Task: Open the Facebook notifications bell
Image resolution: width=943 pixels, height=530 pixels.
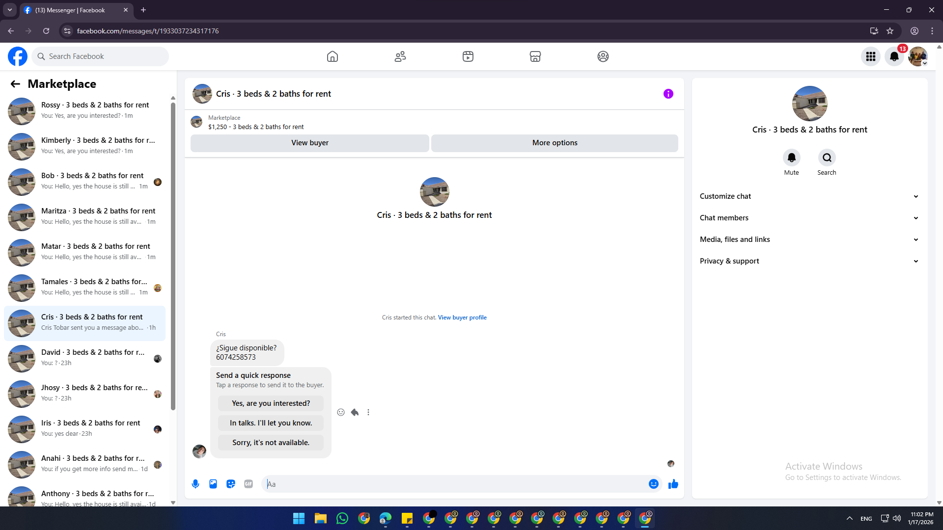Action: 894,56
